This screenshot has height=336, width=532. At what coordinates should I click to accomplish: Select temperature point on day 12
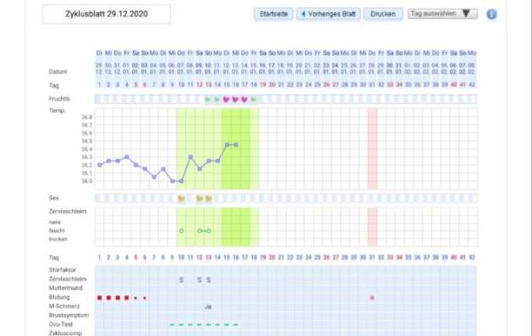click(199, 168)
